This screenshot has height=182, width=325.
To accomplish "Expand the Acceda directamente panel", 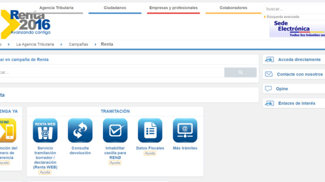I will point(299,60).
